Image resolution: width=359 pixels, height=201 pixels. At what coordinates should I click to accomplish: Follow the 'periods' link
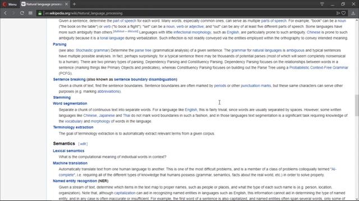coord(220,85)
